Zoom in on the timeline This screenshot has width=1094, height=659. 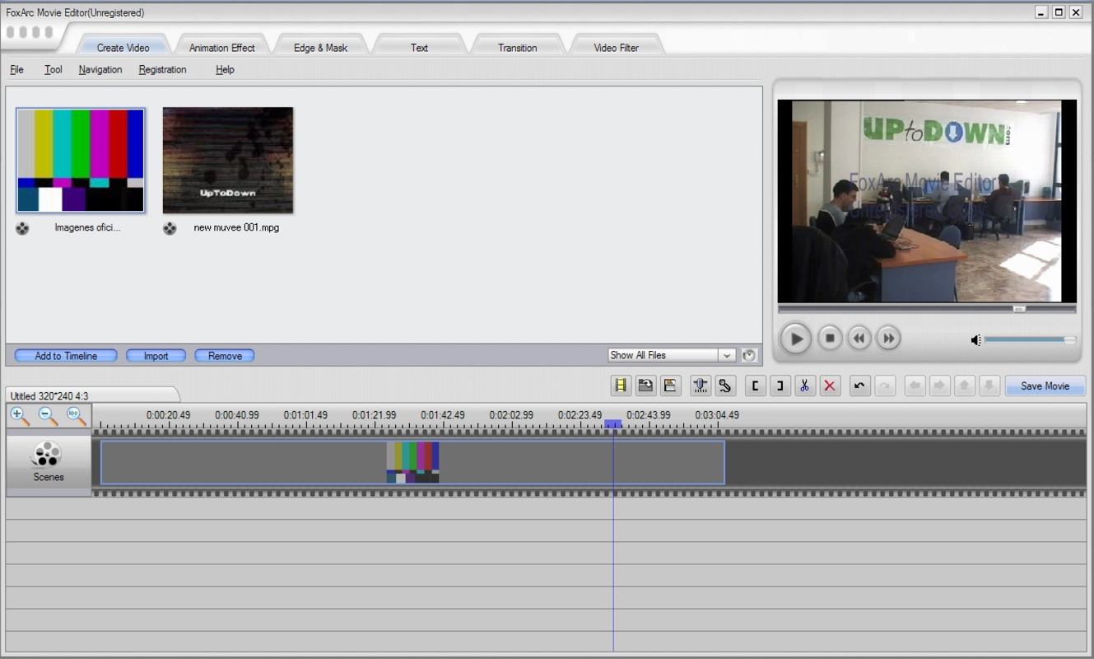tap(20, 417)
